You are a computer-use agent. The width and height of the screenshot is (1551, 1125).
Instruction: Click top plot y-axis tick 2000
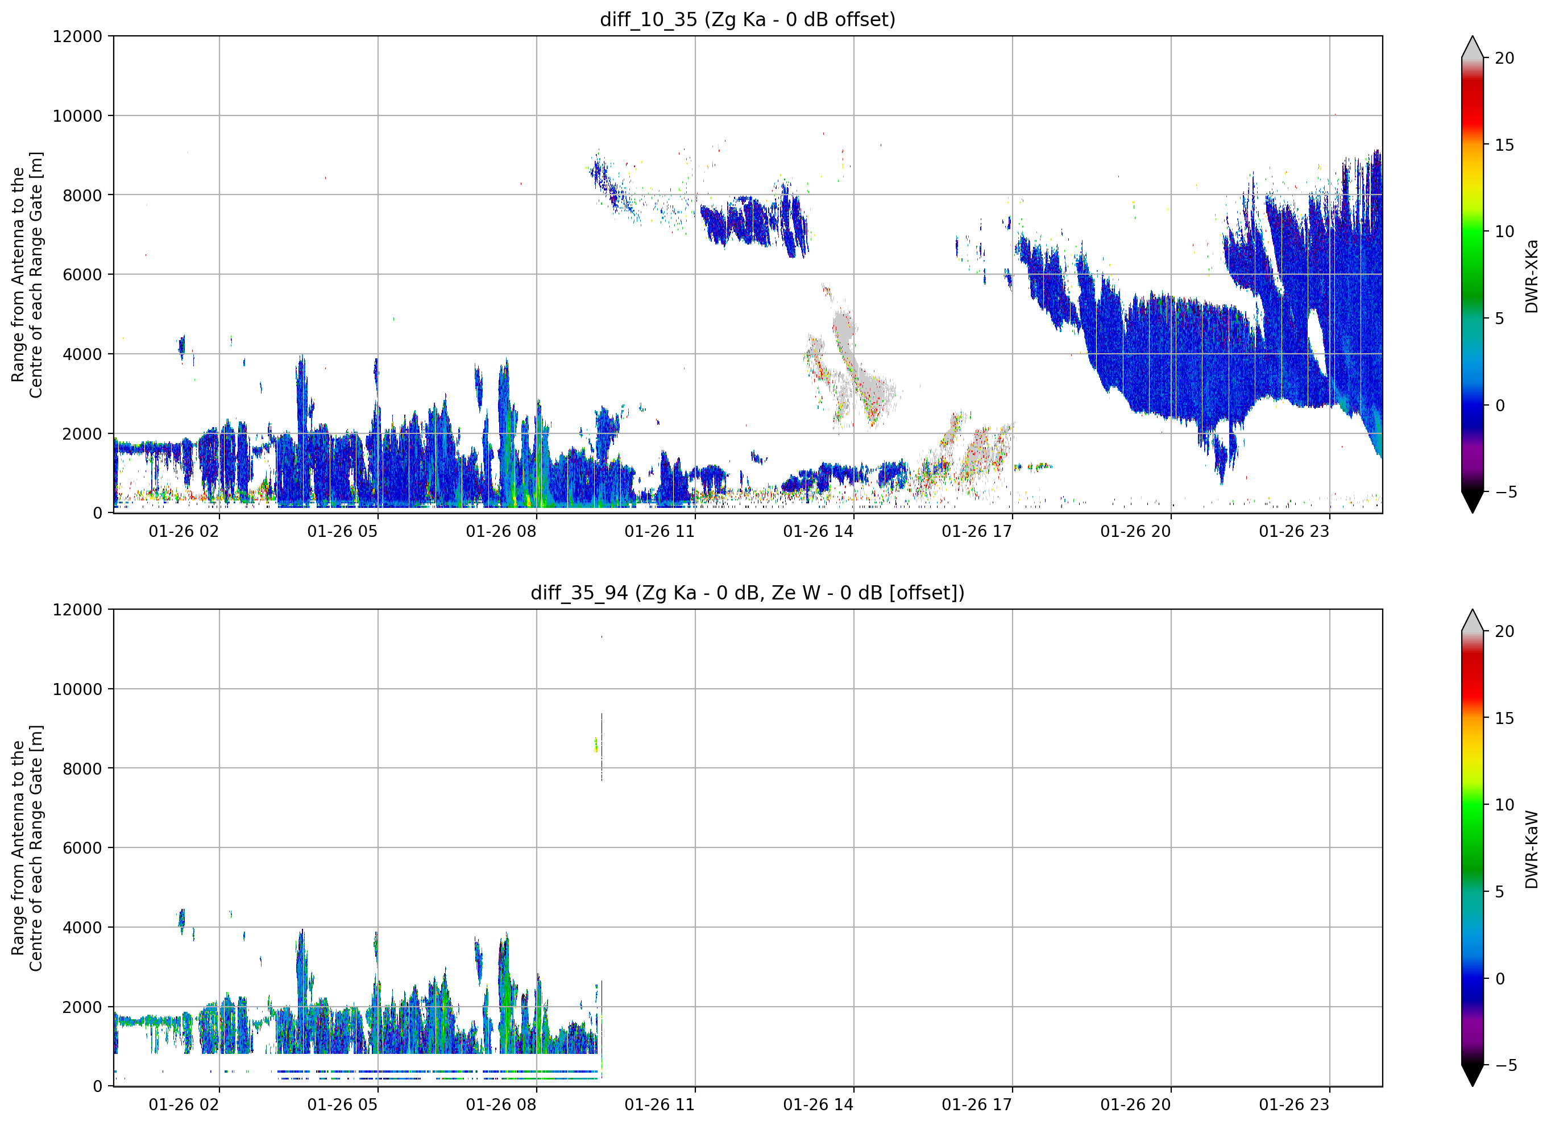(82, 433)
